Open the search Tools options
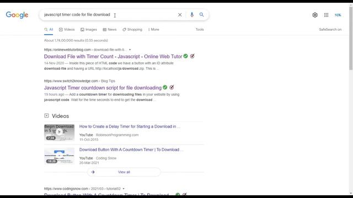This screenshot has height=198, width=353. click(200, 29)
